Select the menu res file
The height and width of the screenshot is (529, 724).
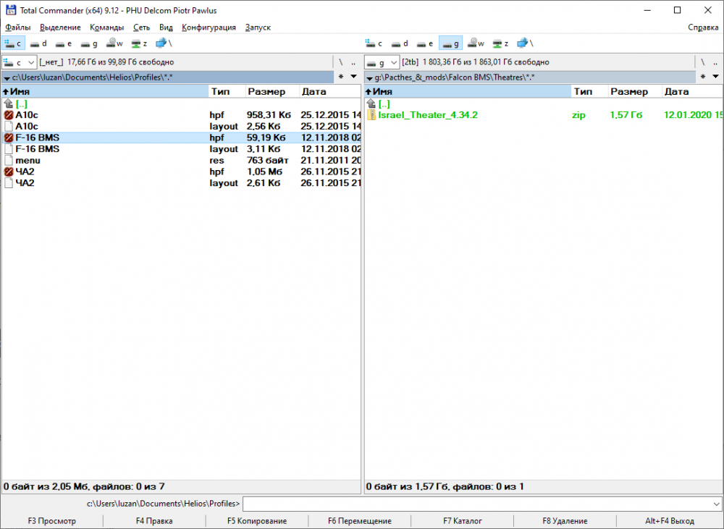pyautogui.click(x=28, y=160)
